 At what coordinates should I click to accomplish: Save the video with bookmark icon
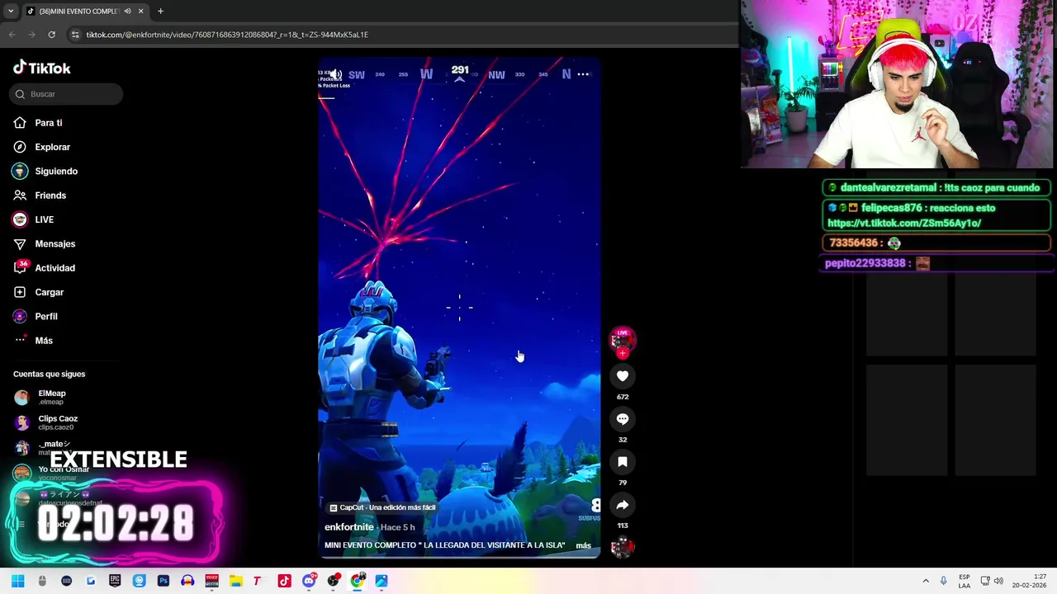click(x=623, y=462)
